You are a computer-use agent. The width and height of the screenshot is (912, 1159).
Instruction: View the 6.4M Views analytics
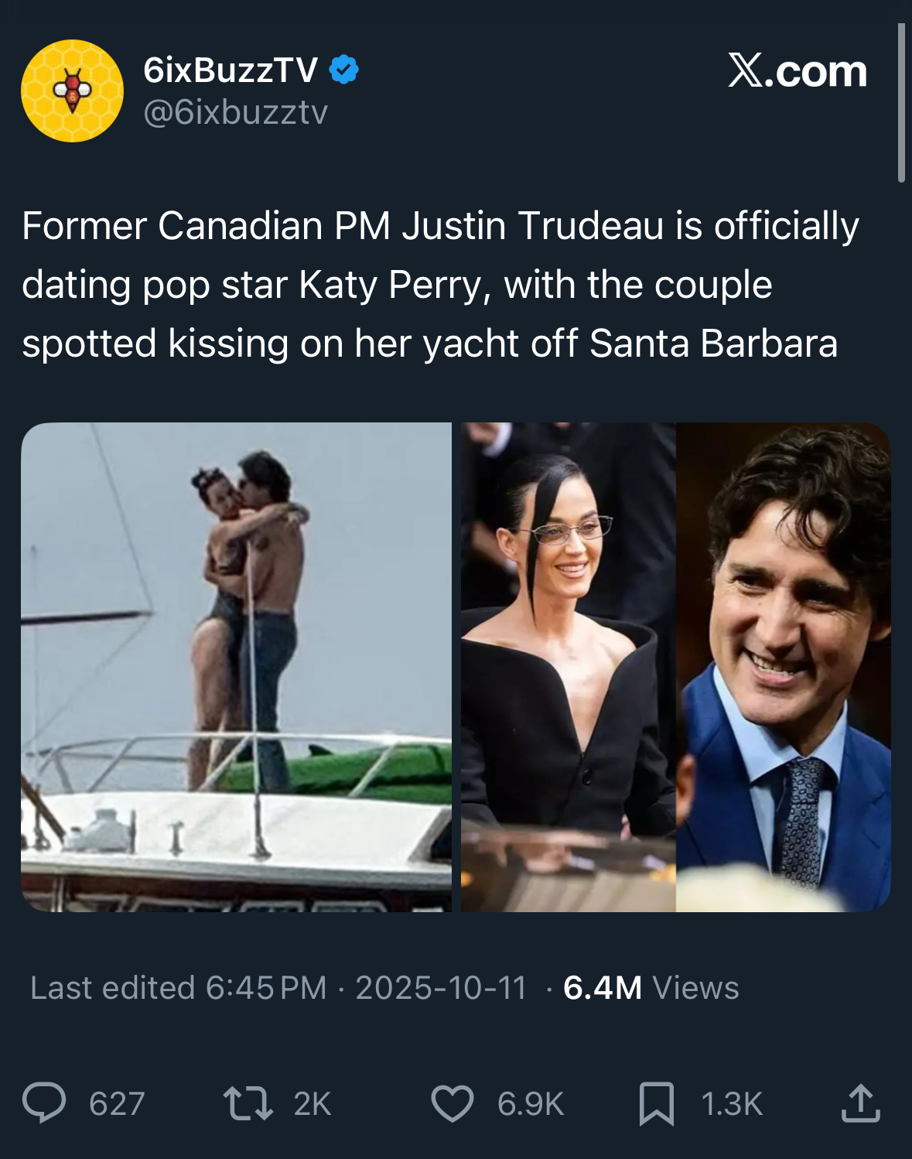(x=651, y=988)
